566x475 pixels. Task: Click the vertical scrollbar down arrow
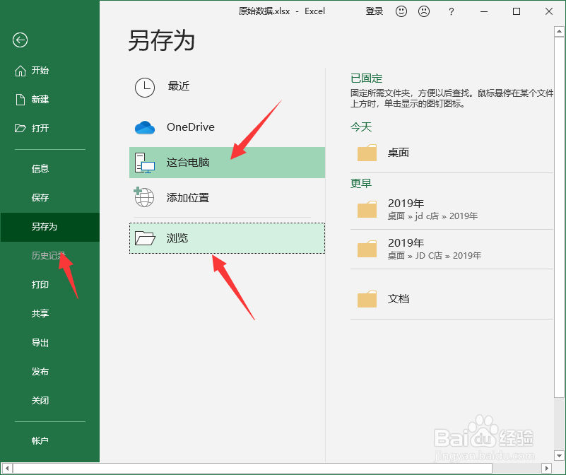[x=559, y=456]
